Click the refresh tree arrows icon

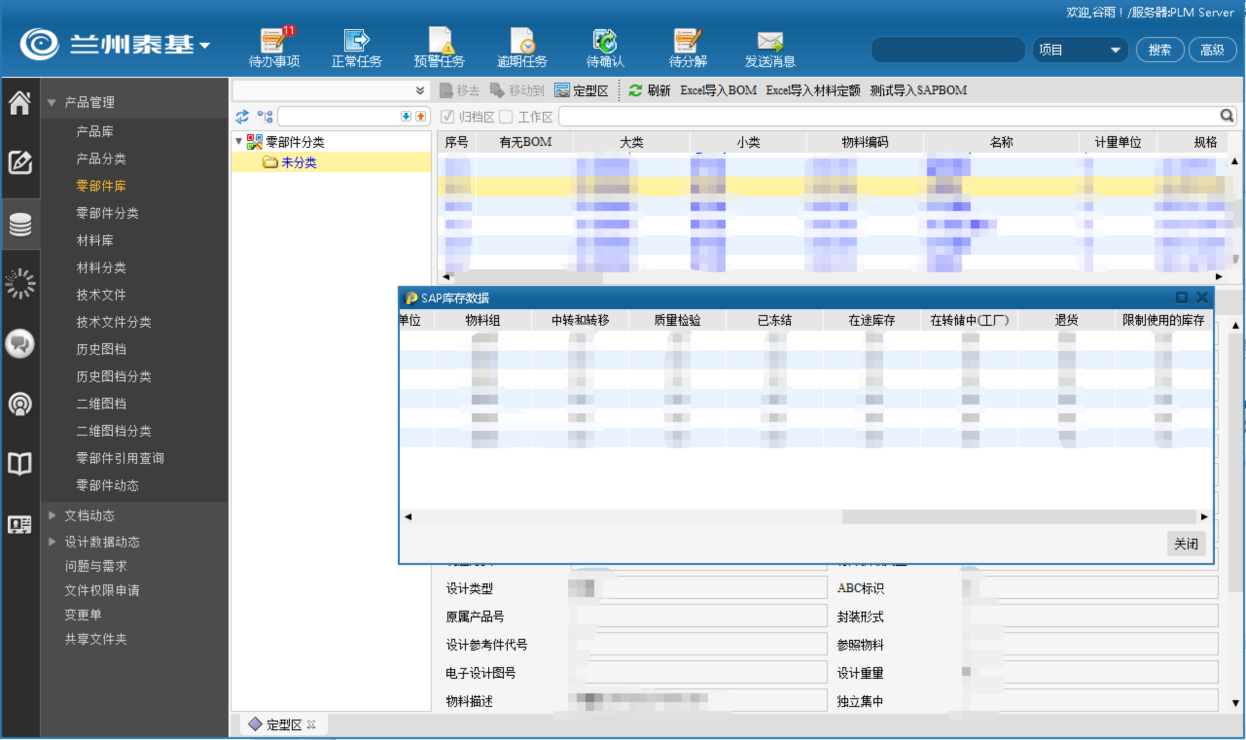(242, 116)
